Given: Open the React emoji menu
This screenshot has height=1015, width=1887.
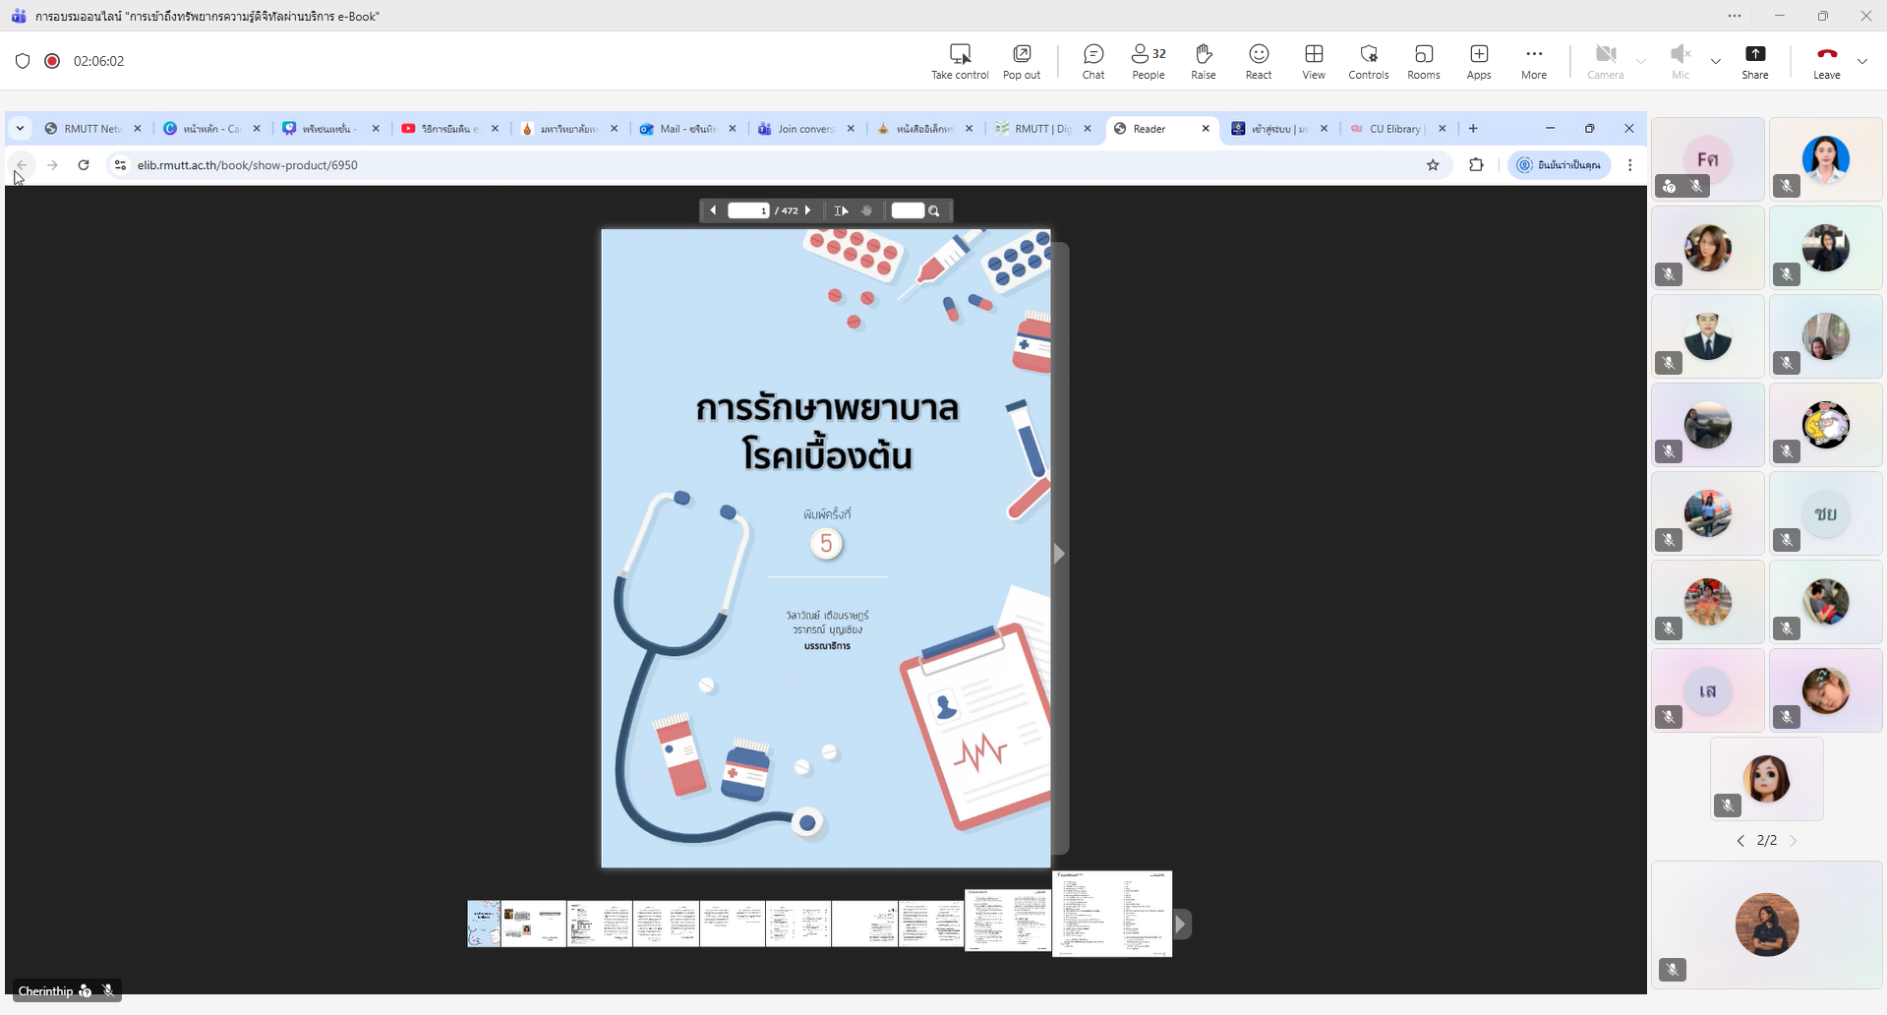Looking at the screenshot, I should click(x=1258, y=61).
